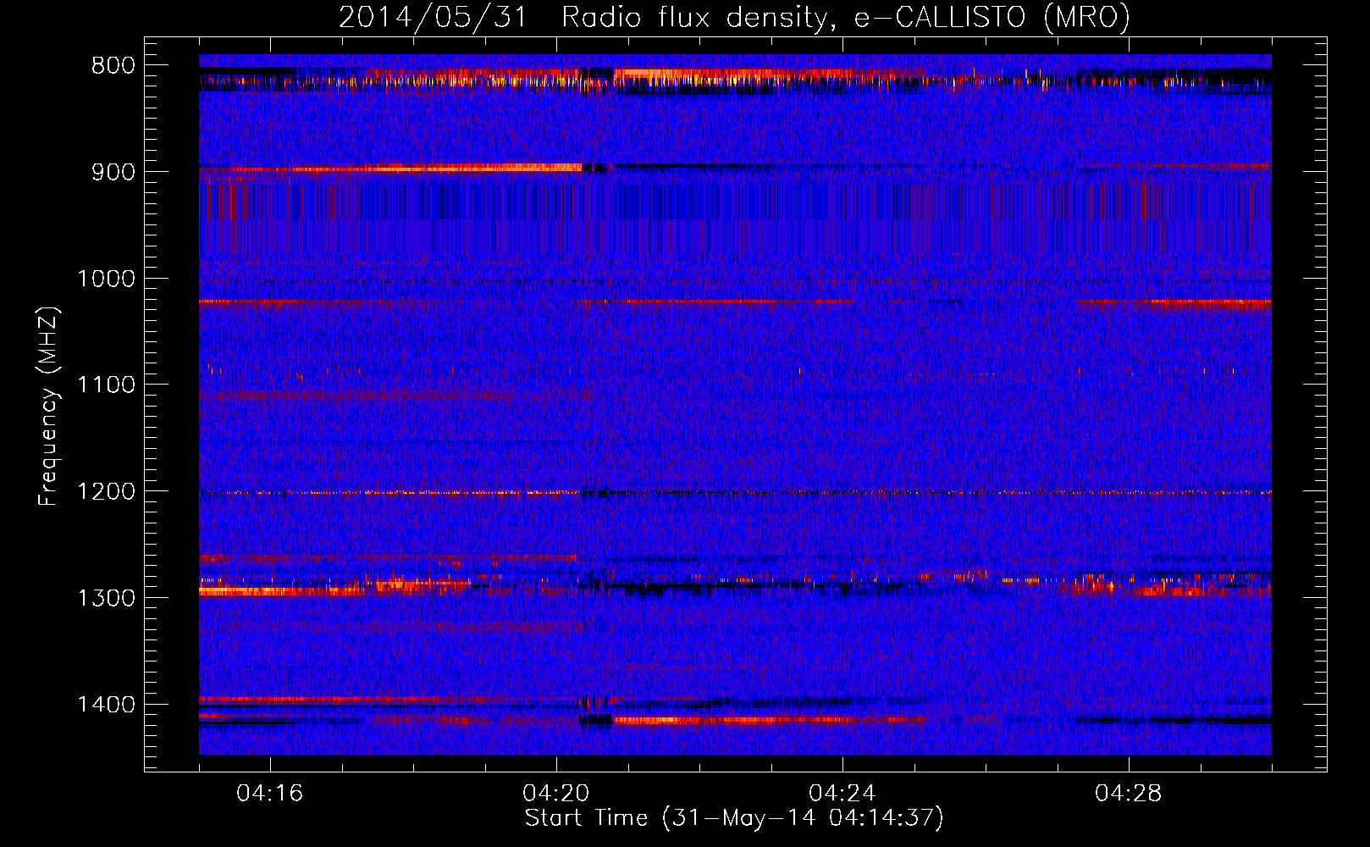Click the 1100 frequency tick label
The image size is (1370, 847).
point(106,385)
